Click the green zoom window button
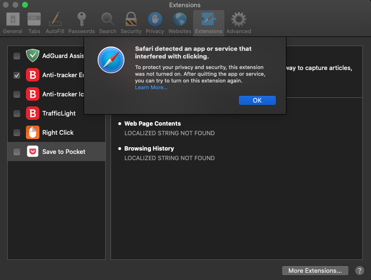The height and width of the screenshot is (280, 371). pyautogui.click(x=25, y=5)
